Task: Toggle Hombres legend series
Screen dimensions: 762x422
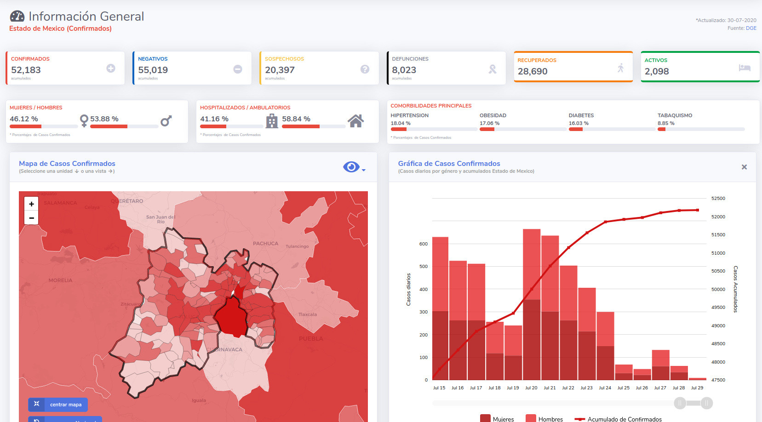Action: click(x=544, y=419)
